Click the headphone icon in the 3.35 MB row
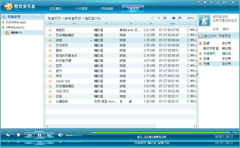The width and height of the screenshot is (240, 148). [x=50, y=66]
